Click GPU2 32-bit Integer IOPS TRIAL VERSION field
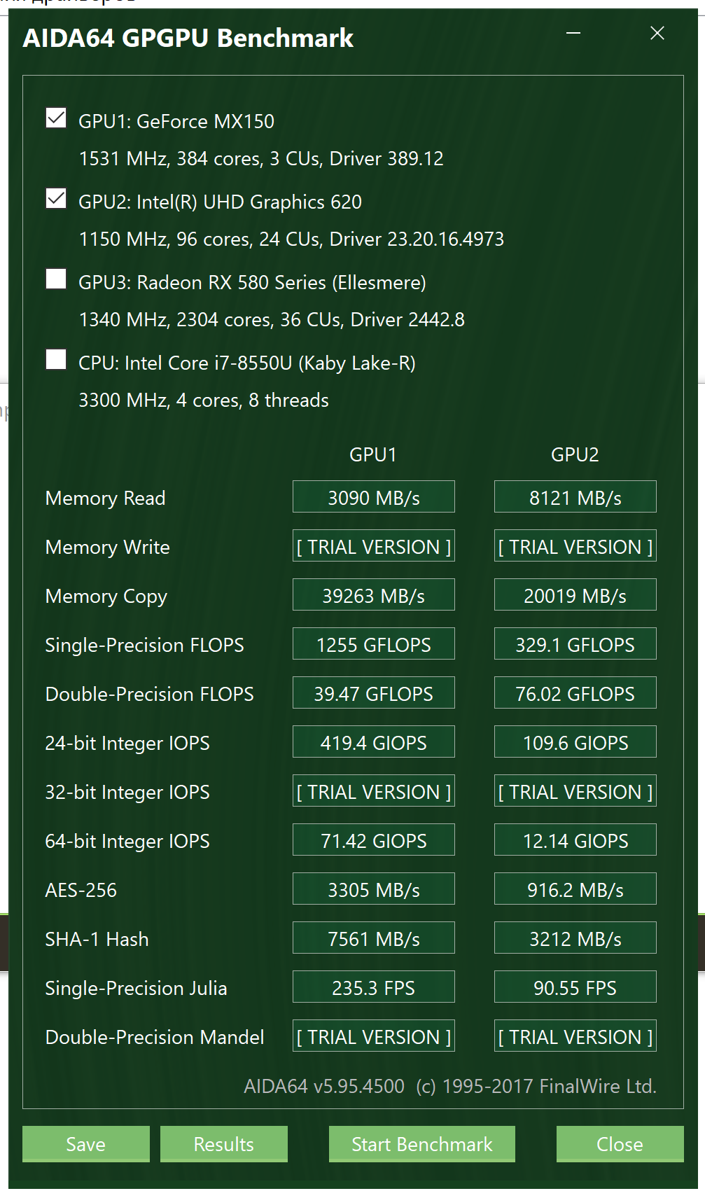The image size is (705, 1198). 575,791
